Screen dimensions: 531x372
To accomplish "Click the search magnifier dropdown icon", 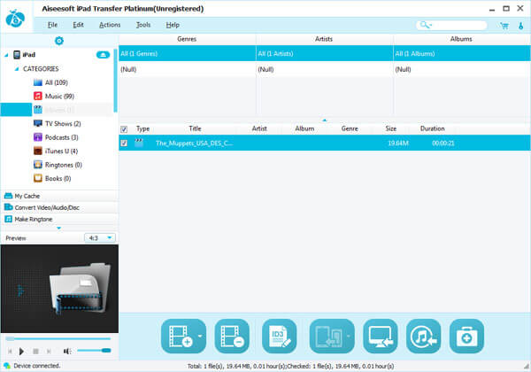I will [x=426, y=25].
